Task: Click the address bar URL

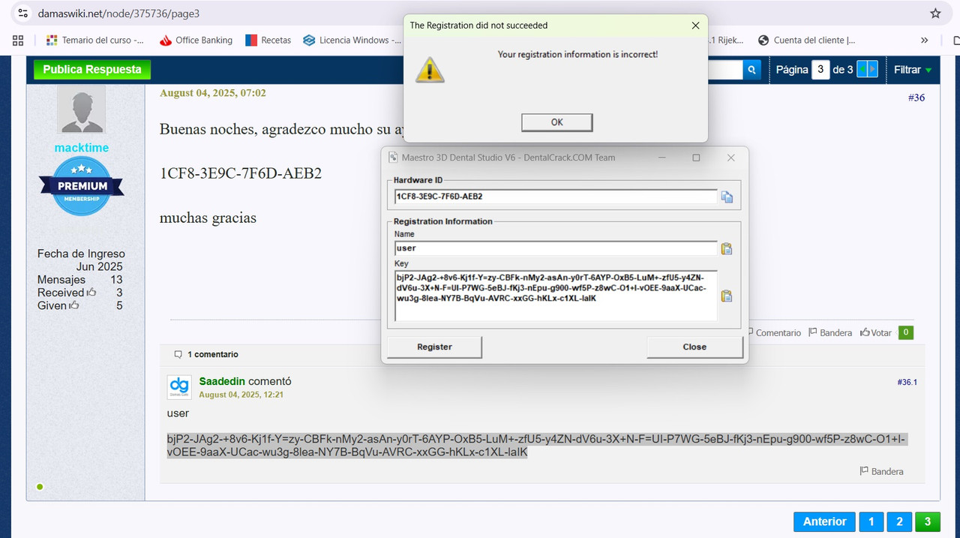Action: point(117,14)
